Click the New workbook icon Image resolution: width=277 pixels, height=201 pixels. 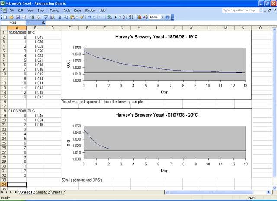point(6,17)
